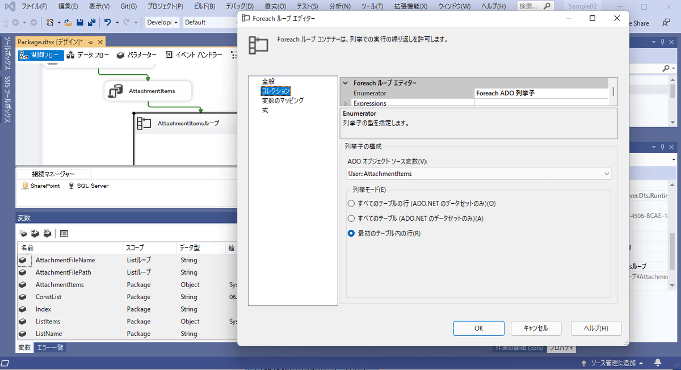Open the Git(G) menu
The height and width of the screenshot is (370, 681).
(129, 7)
